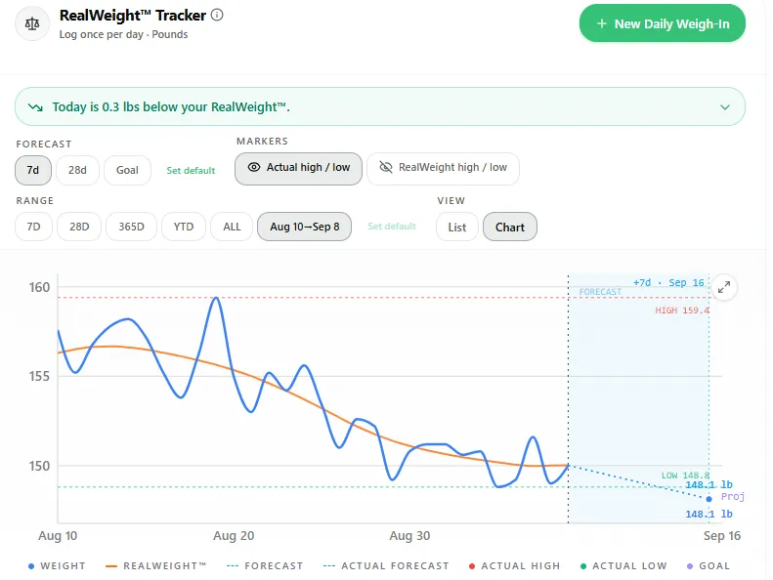
Task: Click the New Daily Weigh-In button
Action: pyautogui.click(x=662, y=23)
